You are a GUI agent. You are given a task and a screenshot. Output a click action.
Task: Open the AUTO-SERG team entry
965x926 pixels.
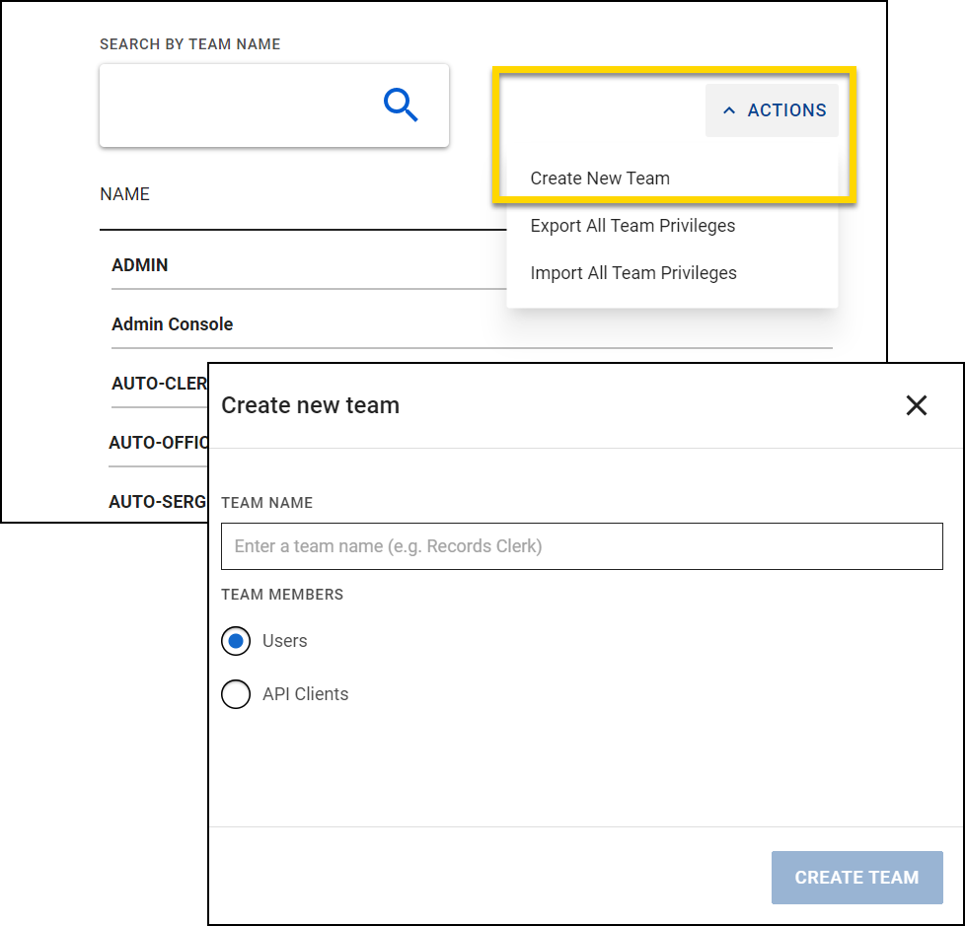pyautogui.click(x=158, y=502)
